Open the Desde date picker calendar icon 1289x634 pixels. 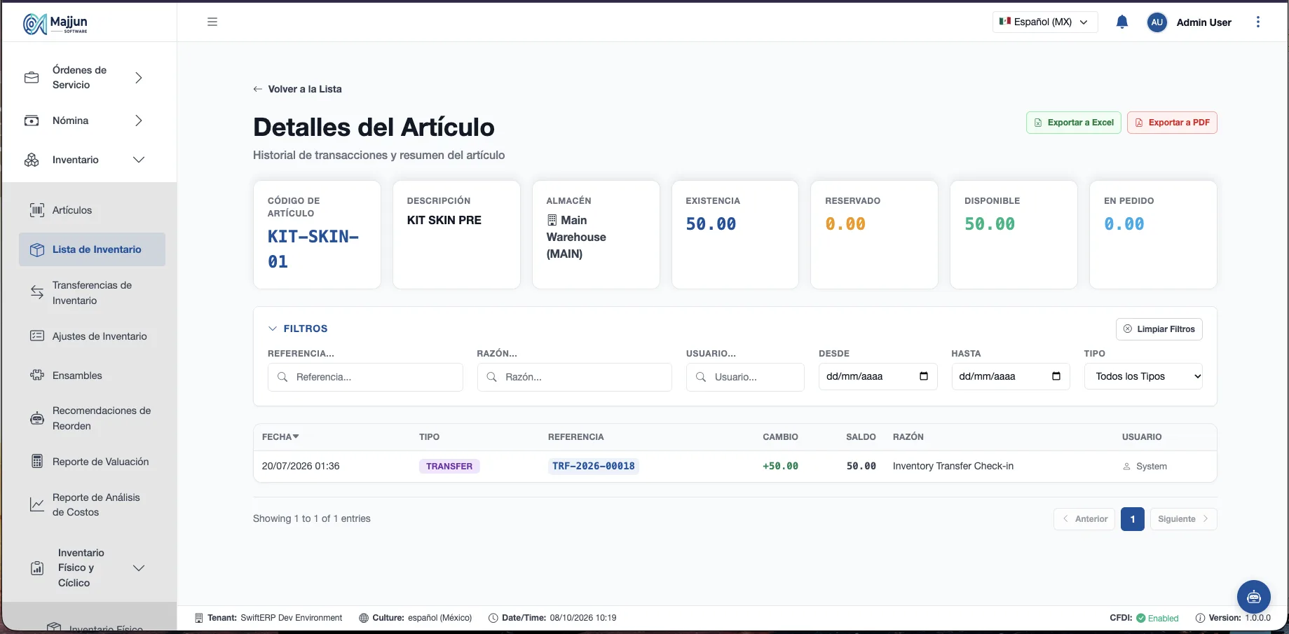pyautogui.click(x=924, y=376)
